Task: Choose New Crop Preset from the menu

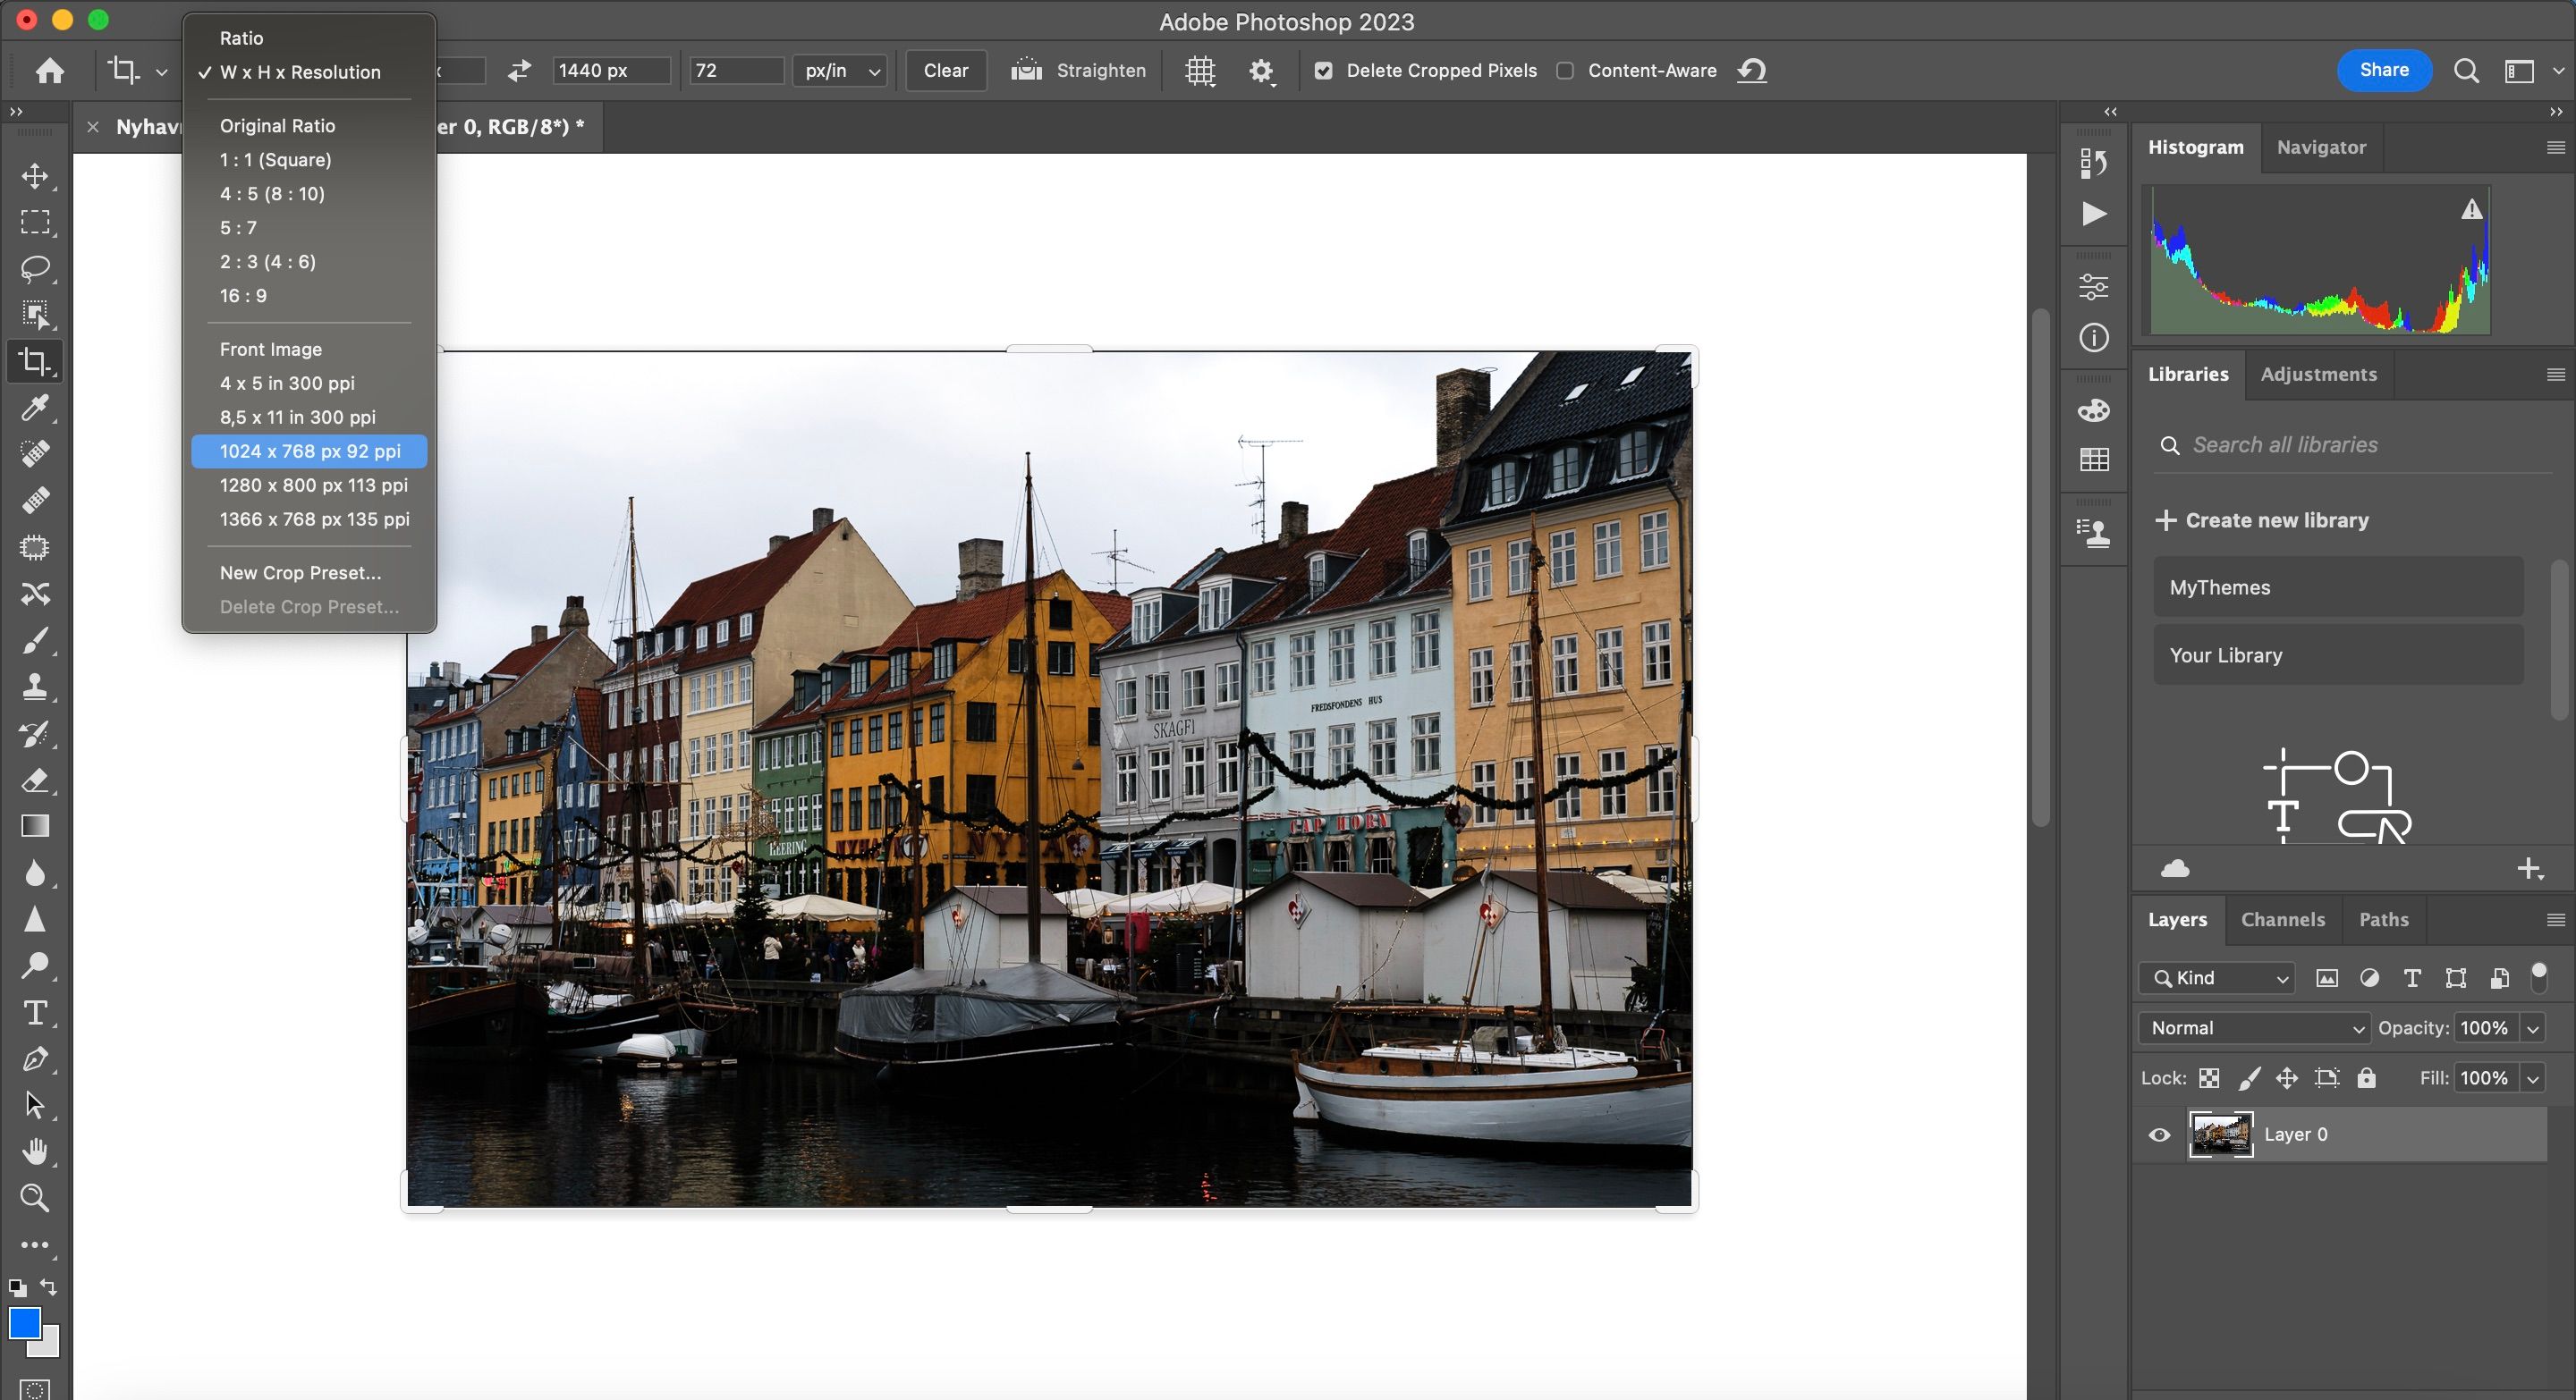Action: 298,572
